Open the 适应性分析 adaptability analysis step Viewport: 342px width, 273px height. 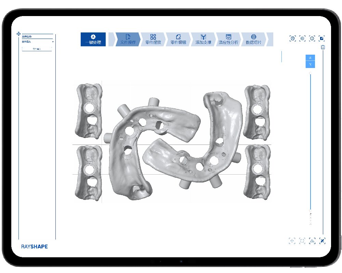pos(228,39)
